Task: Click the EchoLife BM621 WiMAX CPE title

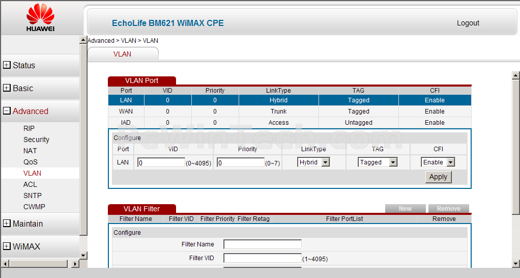Action: 168,23
